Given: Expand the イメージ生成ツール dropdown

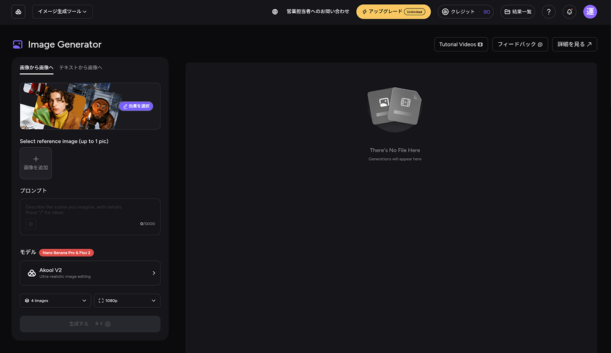Looking at the screenshot, I should 62,12.
